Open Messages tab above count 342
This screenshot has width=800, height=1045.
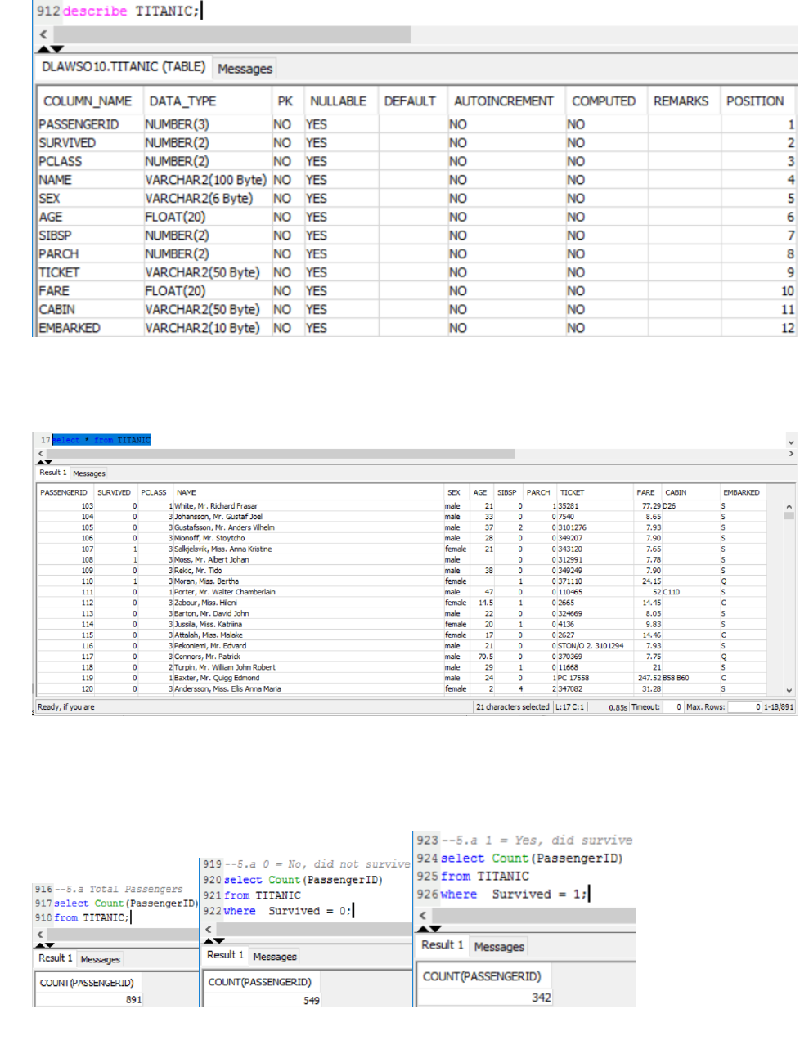point(499,946)
